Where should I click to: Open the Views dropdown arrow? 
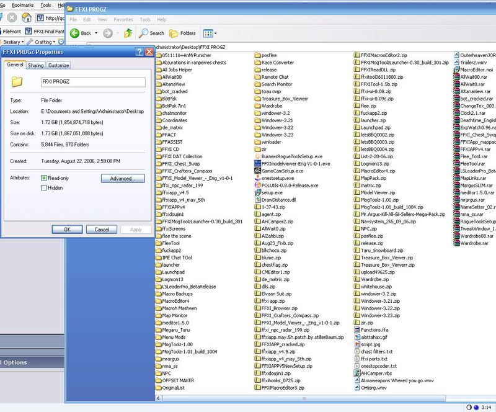(215, 34)
